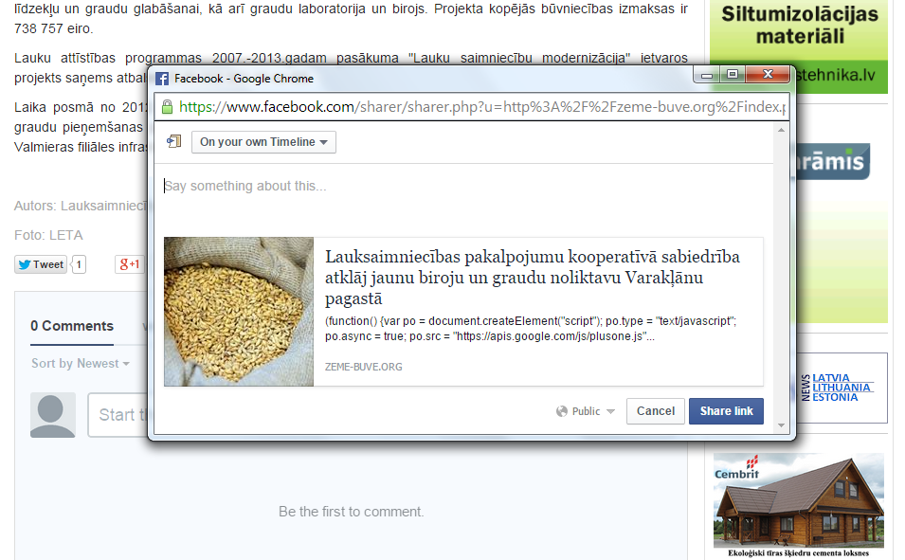Click the green secure padlock icon

(x=167, y=107)
